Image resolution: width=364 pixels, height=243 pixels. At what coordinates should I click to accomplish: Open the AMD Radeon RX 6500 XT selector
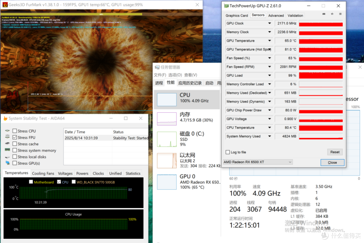[258, 162]
